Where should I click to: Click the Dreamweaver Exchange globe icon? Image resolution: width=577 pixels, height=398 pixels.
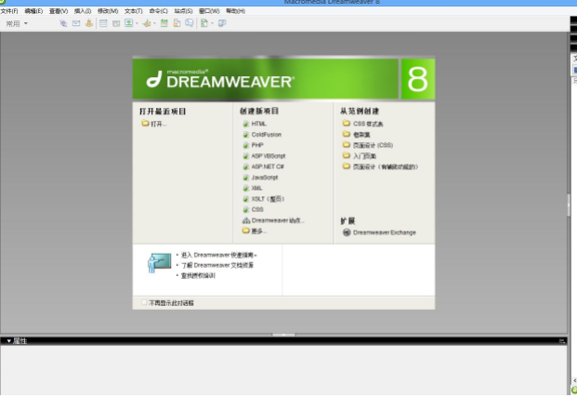point(347,232)
